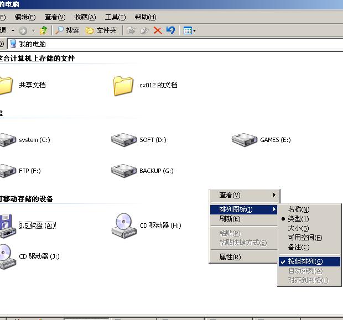Select the GAMES (E:) drive icon

(x=245, y=140)
